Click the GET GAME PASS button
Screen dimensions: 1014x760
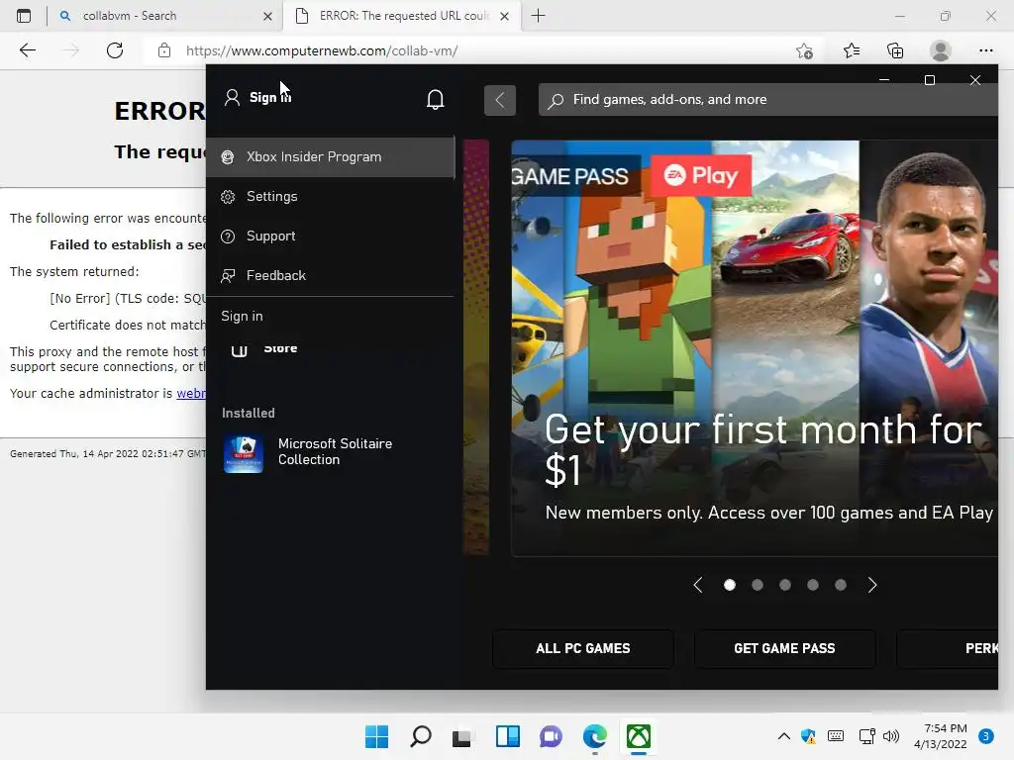784,648
